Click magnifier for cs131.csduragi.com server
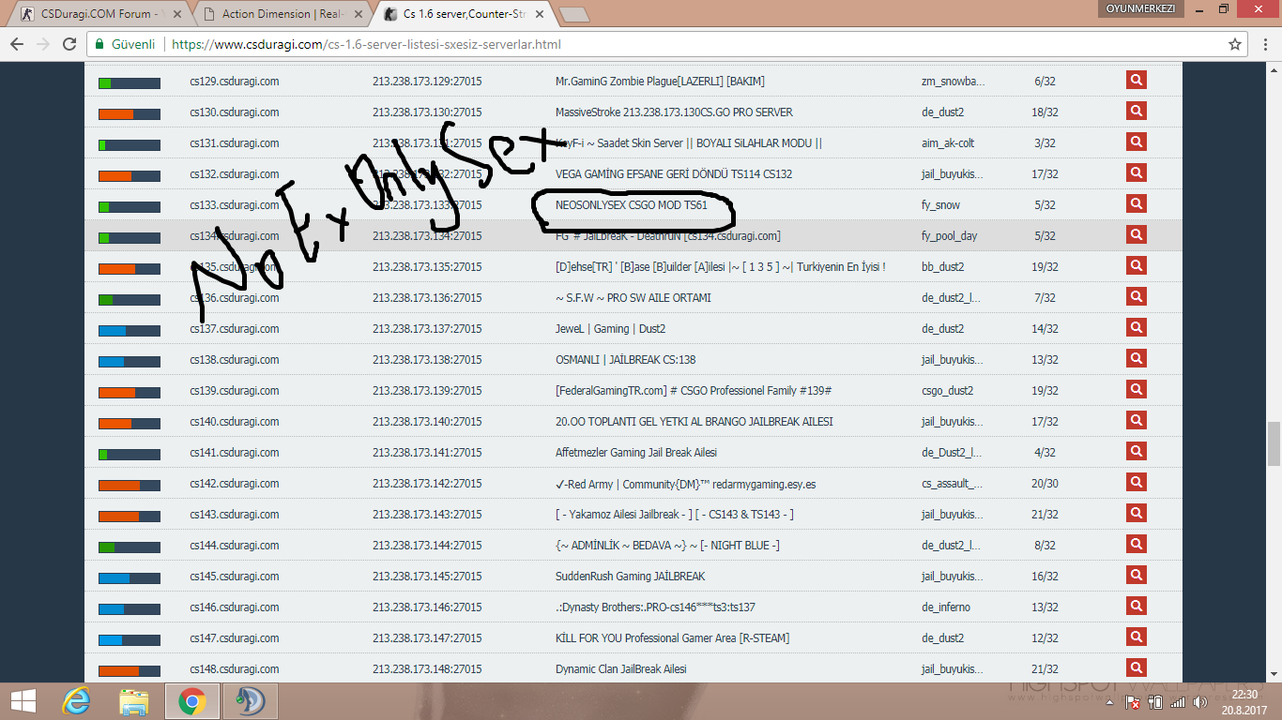The height and width of the screenshot is (720, 1282). pyautogui.click(x=1137, y=142)
